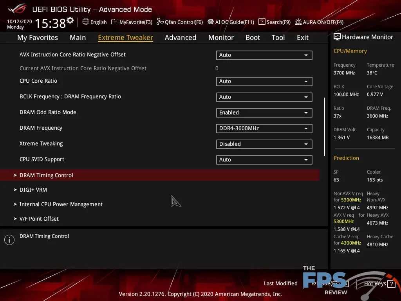Select the Extreme Tweaker tab
Screen dimensions: 401x301
126,38
